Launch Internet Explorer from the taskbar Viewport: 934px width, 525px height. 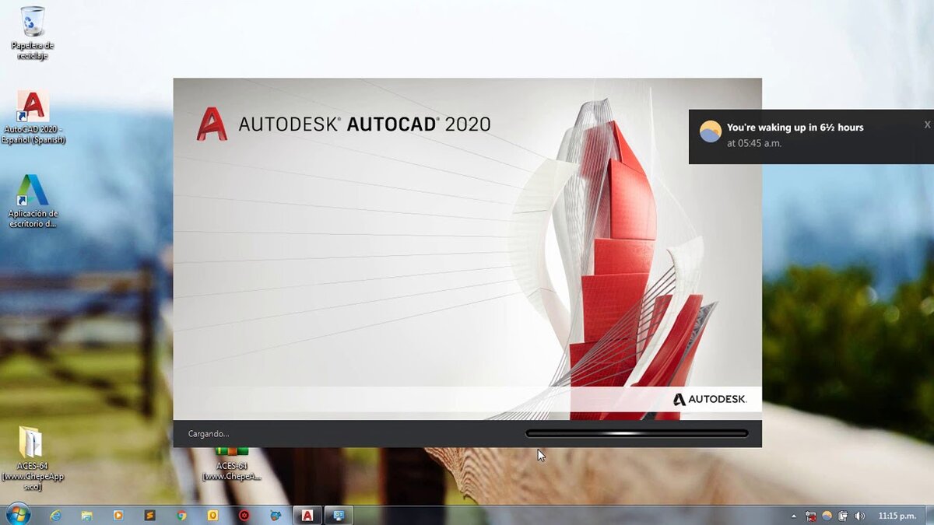click(55, 515)
